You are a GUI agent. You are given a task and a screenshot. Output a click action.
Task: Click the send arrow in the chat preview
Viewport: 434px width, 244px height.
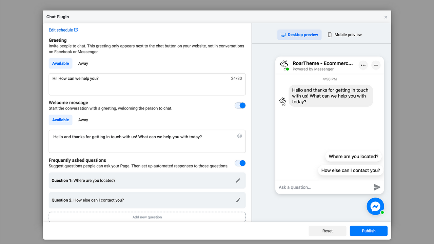[x=377, y=187]
